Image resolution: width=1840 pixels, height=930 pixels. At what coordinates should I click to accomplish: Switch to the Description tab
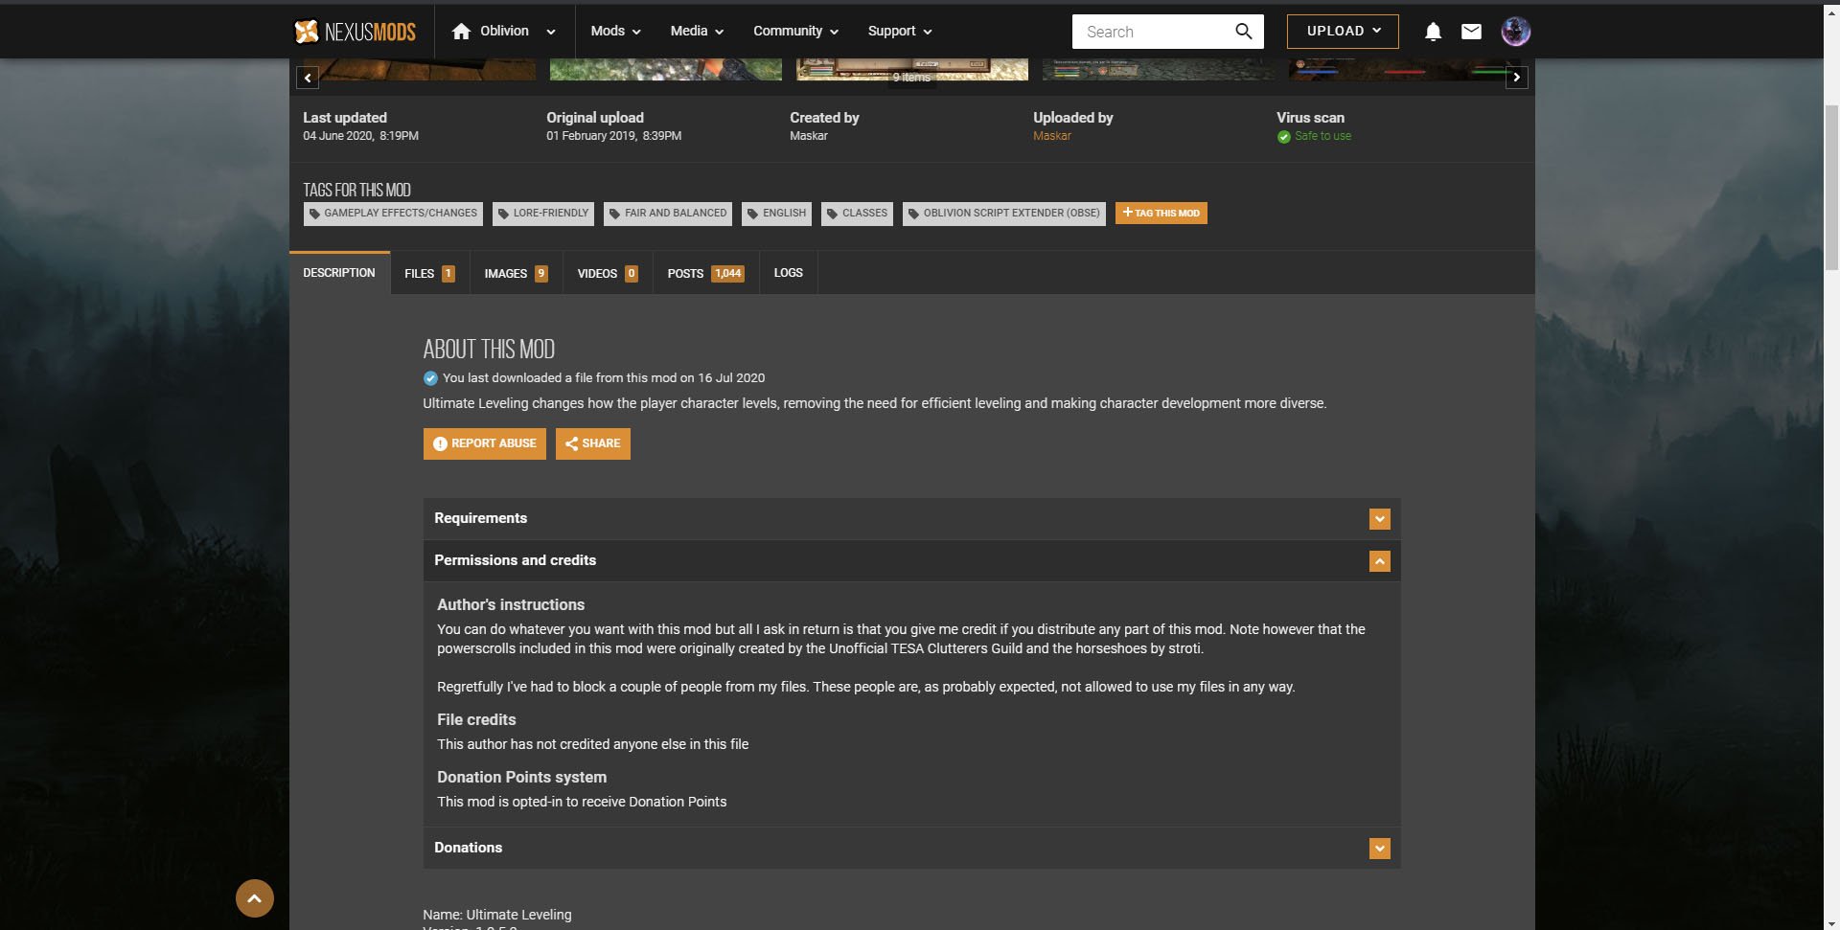coord(339,273)
